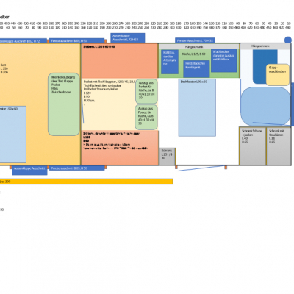The width and height of the screenshot is (294, 294).
Task: Select the Kühlbox darüber Arbeitsplatte box
Action: [170, 62]
